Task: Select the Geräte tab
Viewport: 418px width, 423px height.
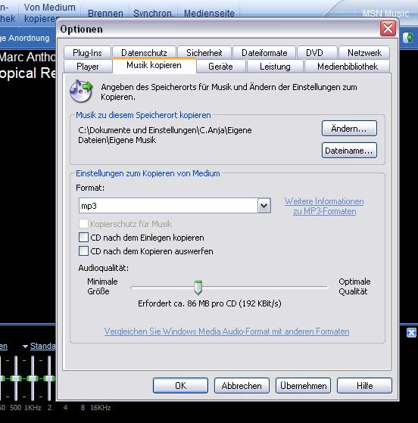Action: tap(220, 67)
